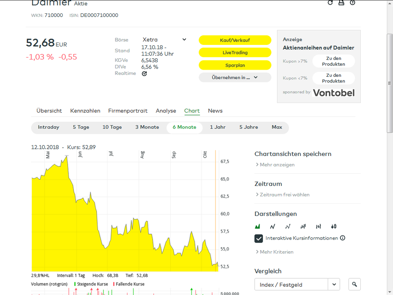This screenshot has width=393, height=295.
Task: Open the help icon at page top
Action: (352, 3)
